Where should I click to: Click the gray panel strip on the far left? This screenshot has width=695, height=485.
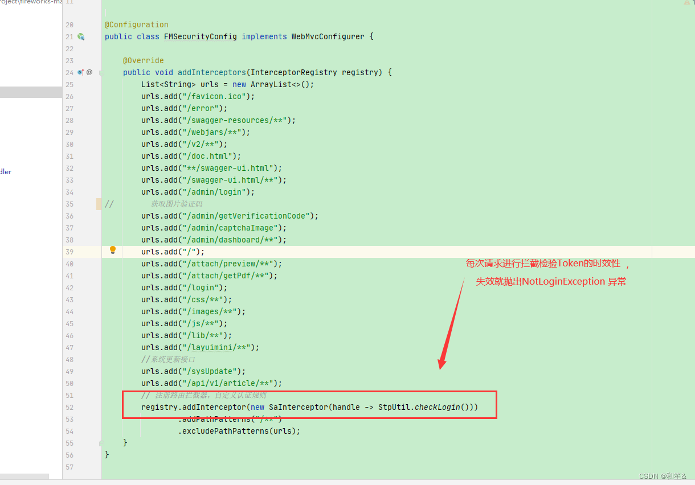pyautogui.click(x=31, y=92)
